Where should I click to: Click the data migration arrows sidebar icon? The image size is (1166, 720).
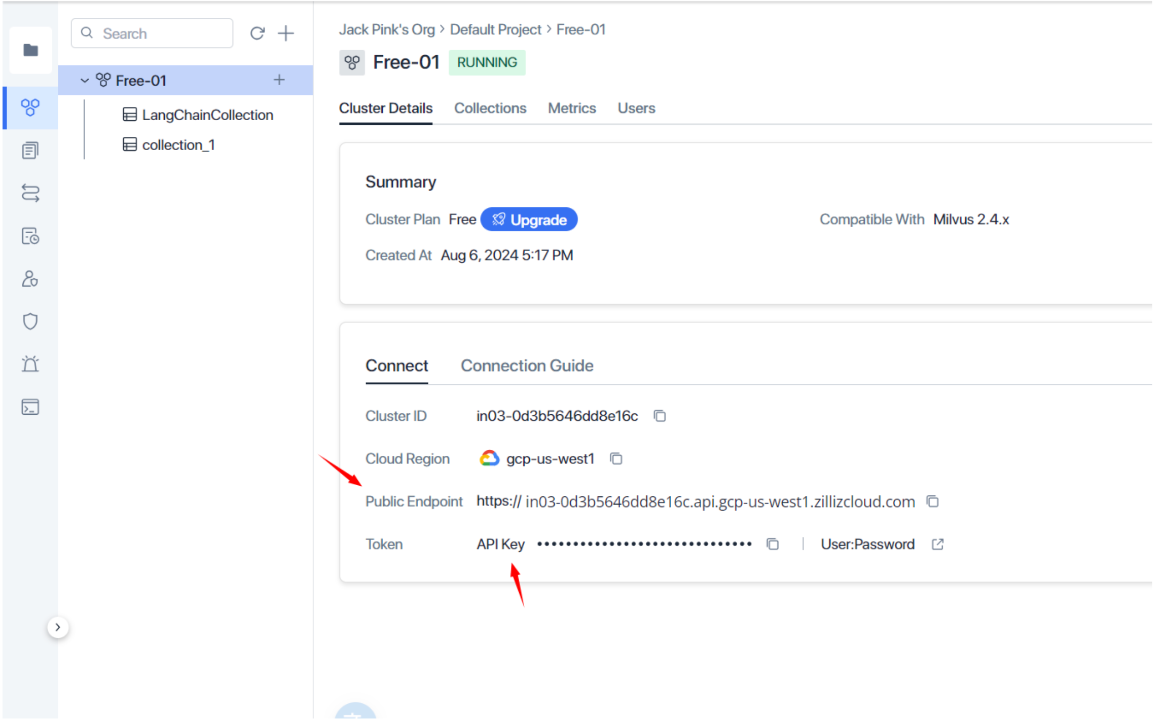point(30,193)
